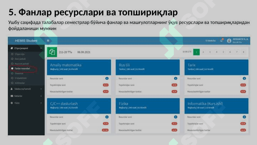This screenshot has width=257, height=145.
Task: Open the O'zbekcha language dropdown
Action: (210, 40)
